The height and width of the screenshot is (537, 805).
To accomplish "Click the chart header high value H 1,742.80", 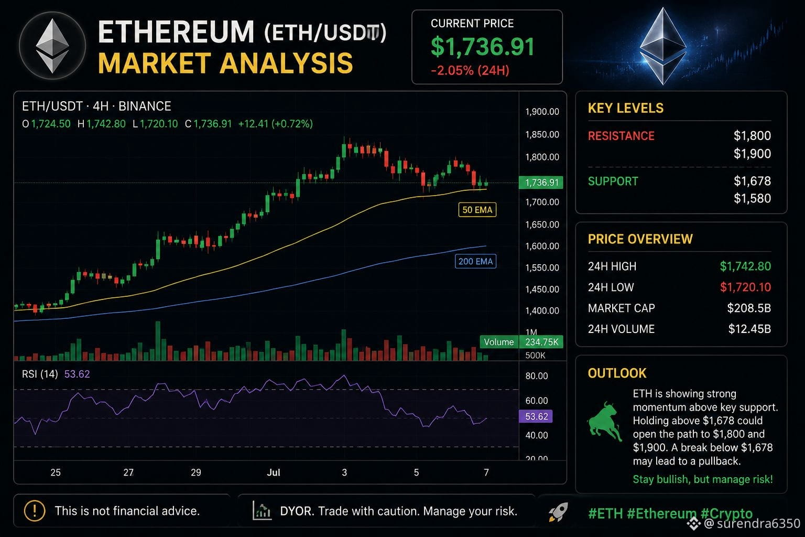I will click(102, 124).
